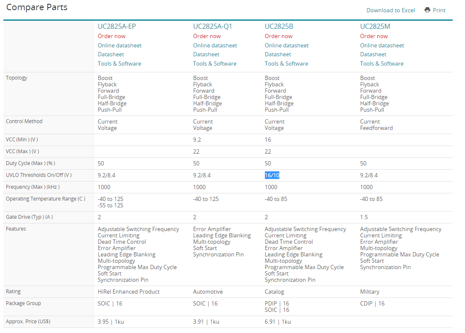Go to Tools & Software for UC2825A-EP
Viewport: 465px width, 333px height.
tap(119, 63)
